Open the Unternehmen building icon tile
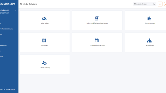This screenshot has width=166, height=93. click(146, 20)
